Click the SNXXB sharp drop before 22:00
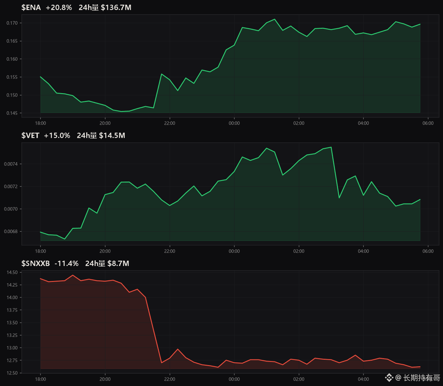 [154, 330]
